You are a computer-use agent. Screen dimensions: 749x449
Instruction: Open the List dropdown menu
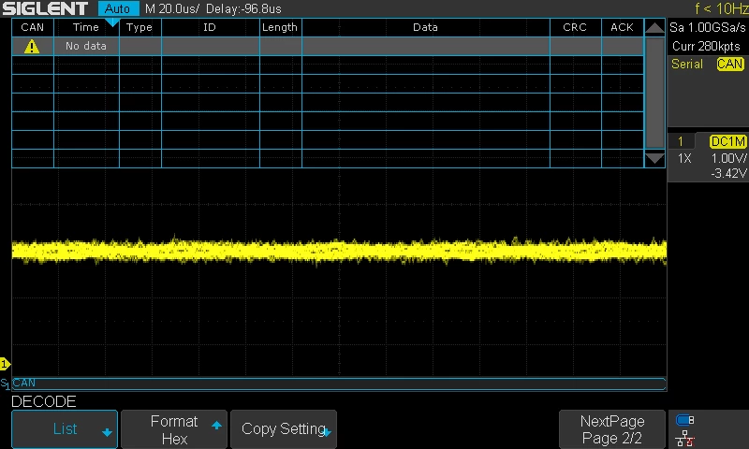tap(65, 429)
